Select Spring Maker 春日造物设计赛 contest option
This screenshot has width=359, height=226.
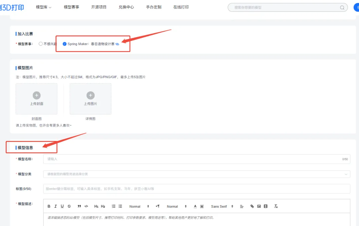coord(65,44)
